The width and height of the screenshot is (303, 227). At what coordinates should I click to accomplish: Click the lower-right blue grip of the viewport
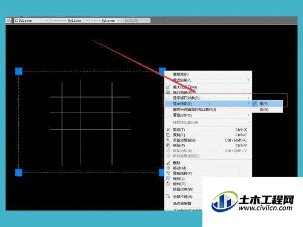point(161,173)
